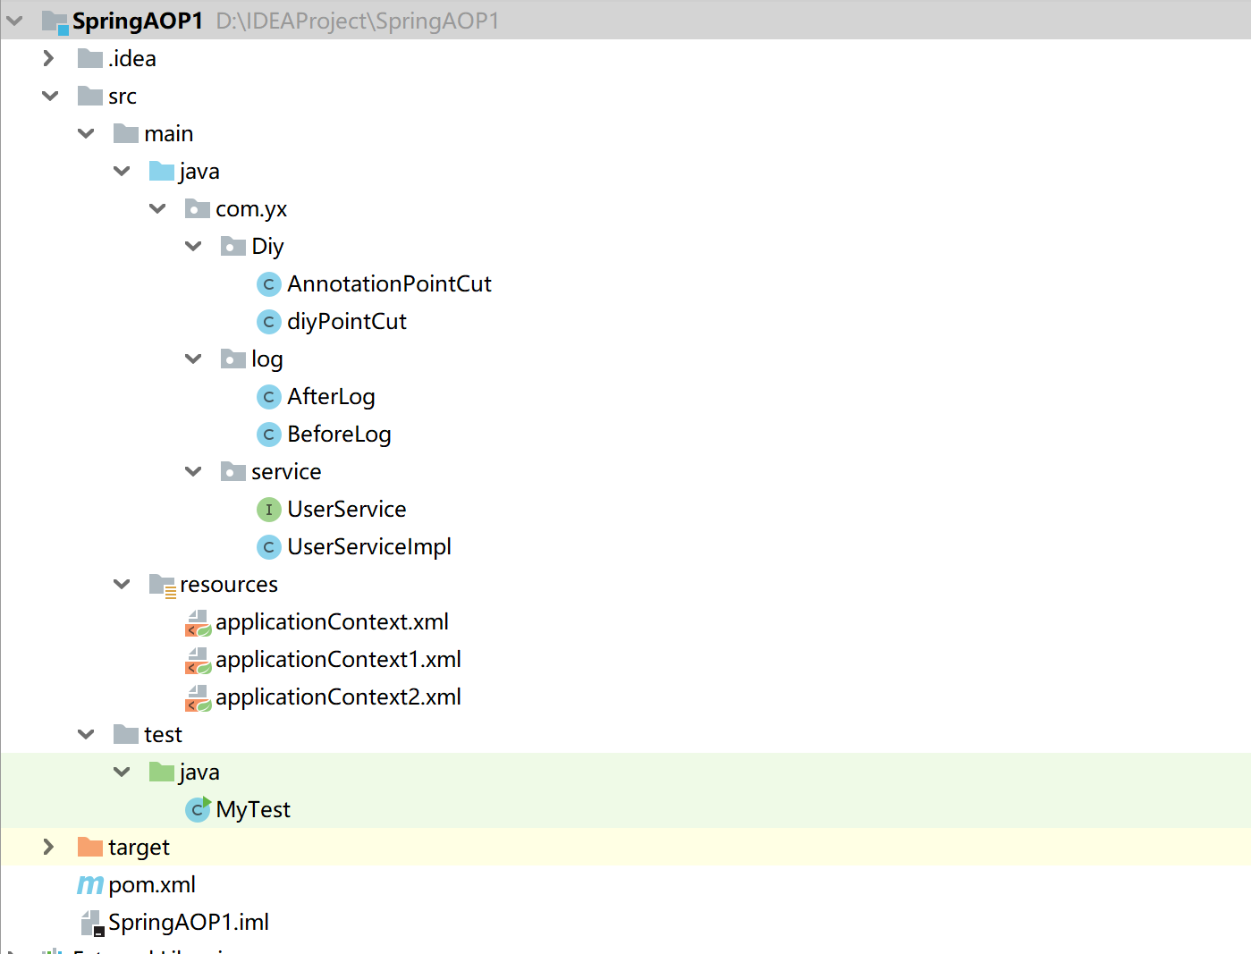Viewport: 1251px width, 954px height.
Task: Click the test folder icon
Action: coord(126,735)
